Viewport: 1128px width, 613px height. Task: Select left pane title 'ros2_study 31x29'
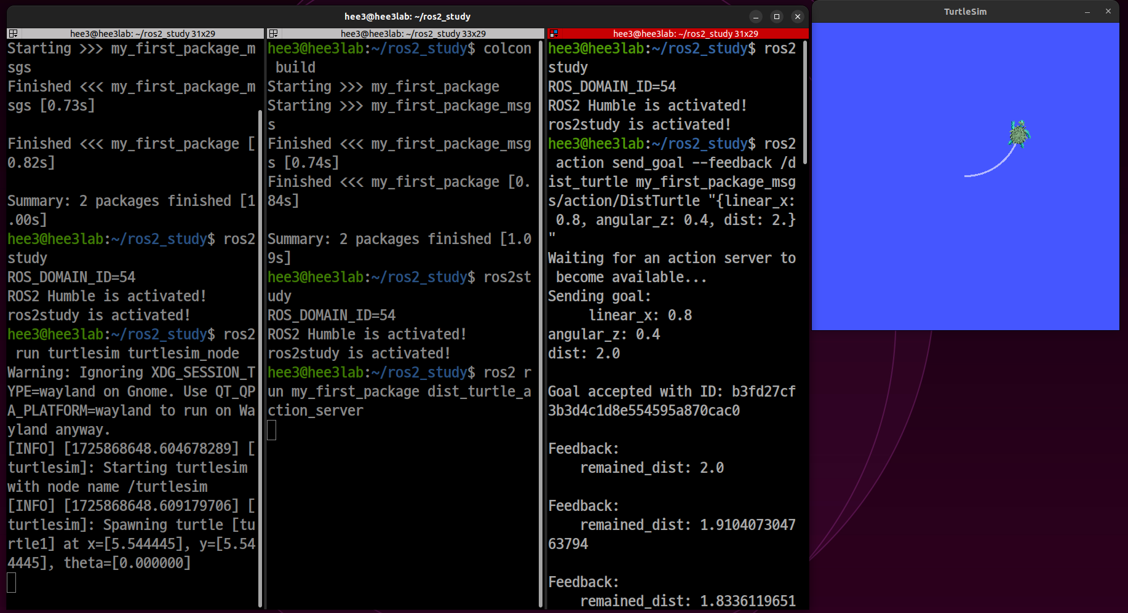[143, 34]
